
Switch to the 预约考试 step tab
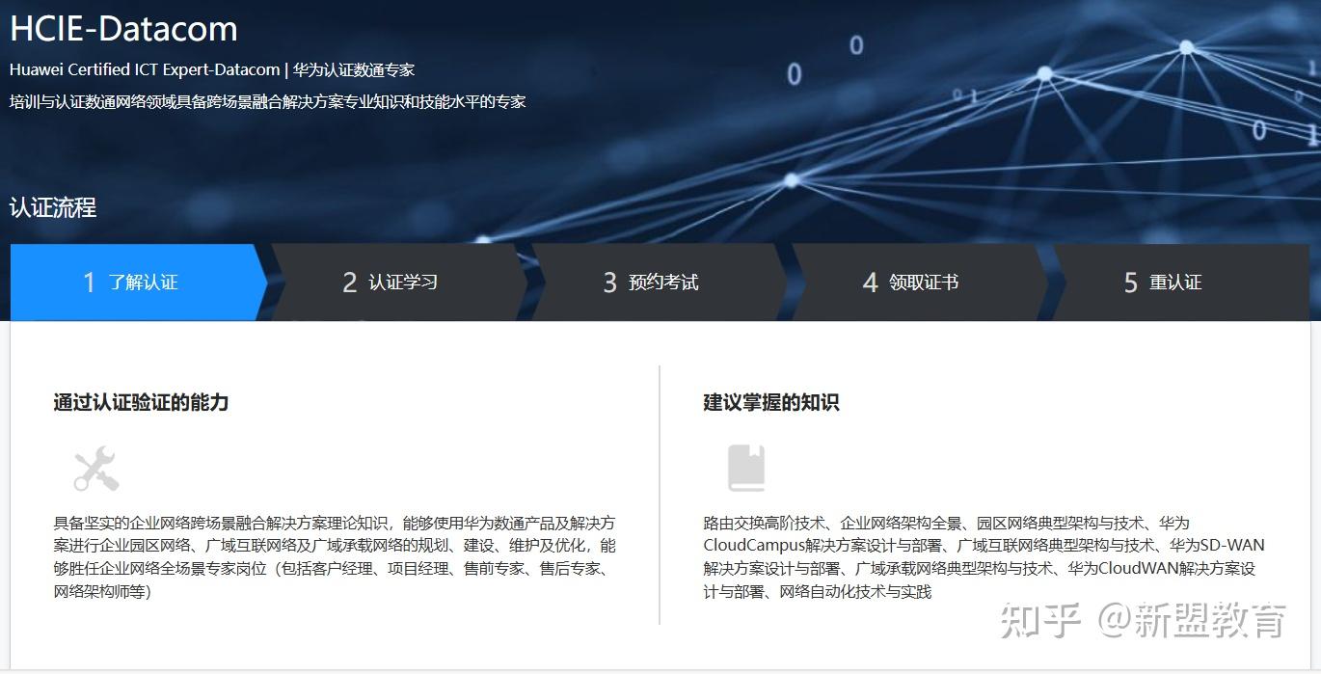click(x=667, y=282)
